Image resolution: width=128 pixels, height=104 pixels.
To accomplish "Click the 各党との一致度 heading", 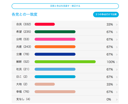I will pyautogui.click(x=25, y=14).
